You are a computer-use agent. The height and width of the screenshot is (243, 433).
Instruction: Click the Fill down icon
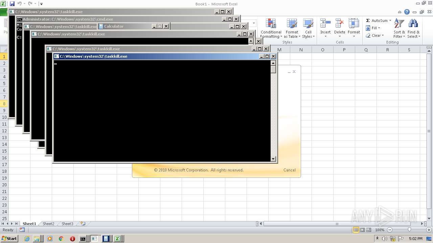(368, 28)
